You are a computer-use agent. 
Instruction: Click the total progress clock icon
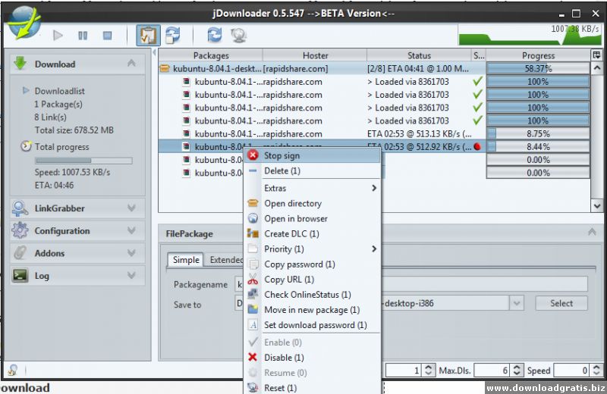click(x=26, y=146)
